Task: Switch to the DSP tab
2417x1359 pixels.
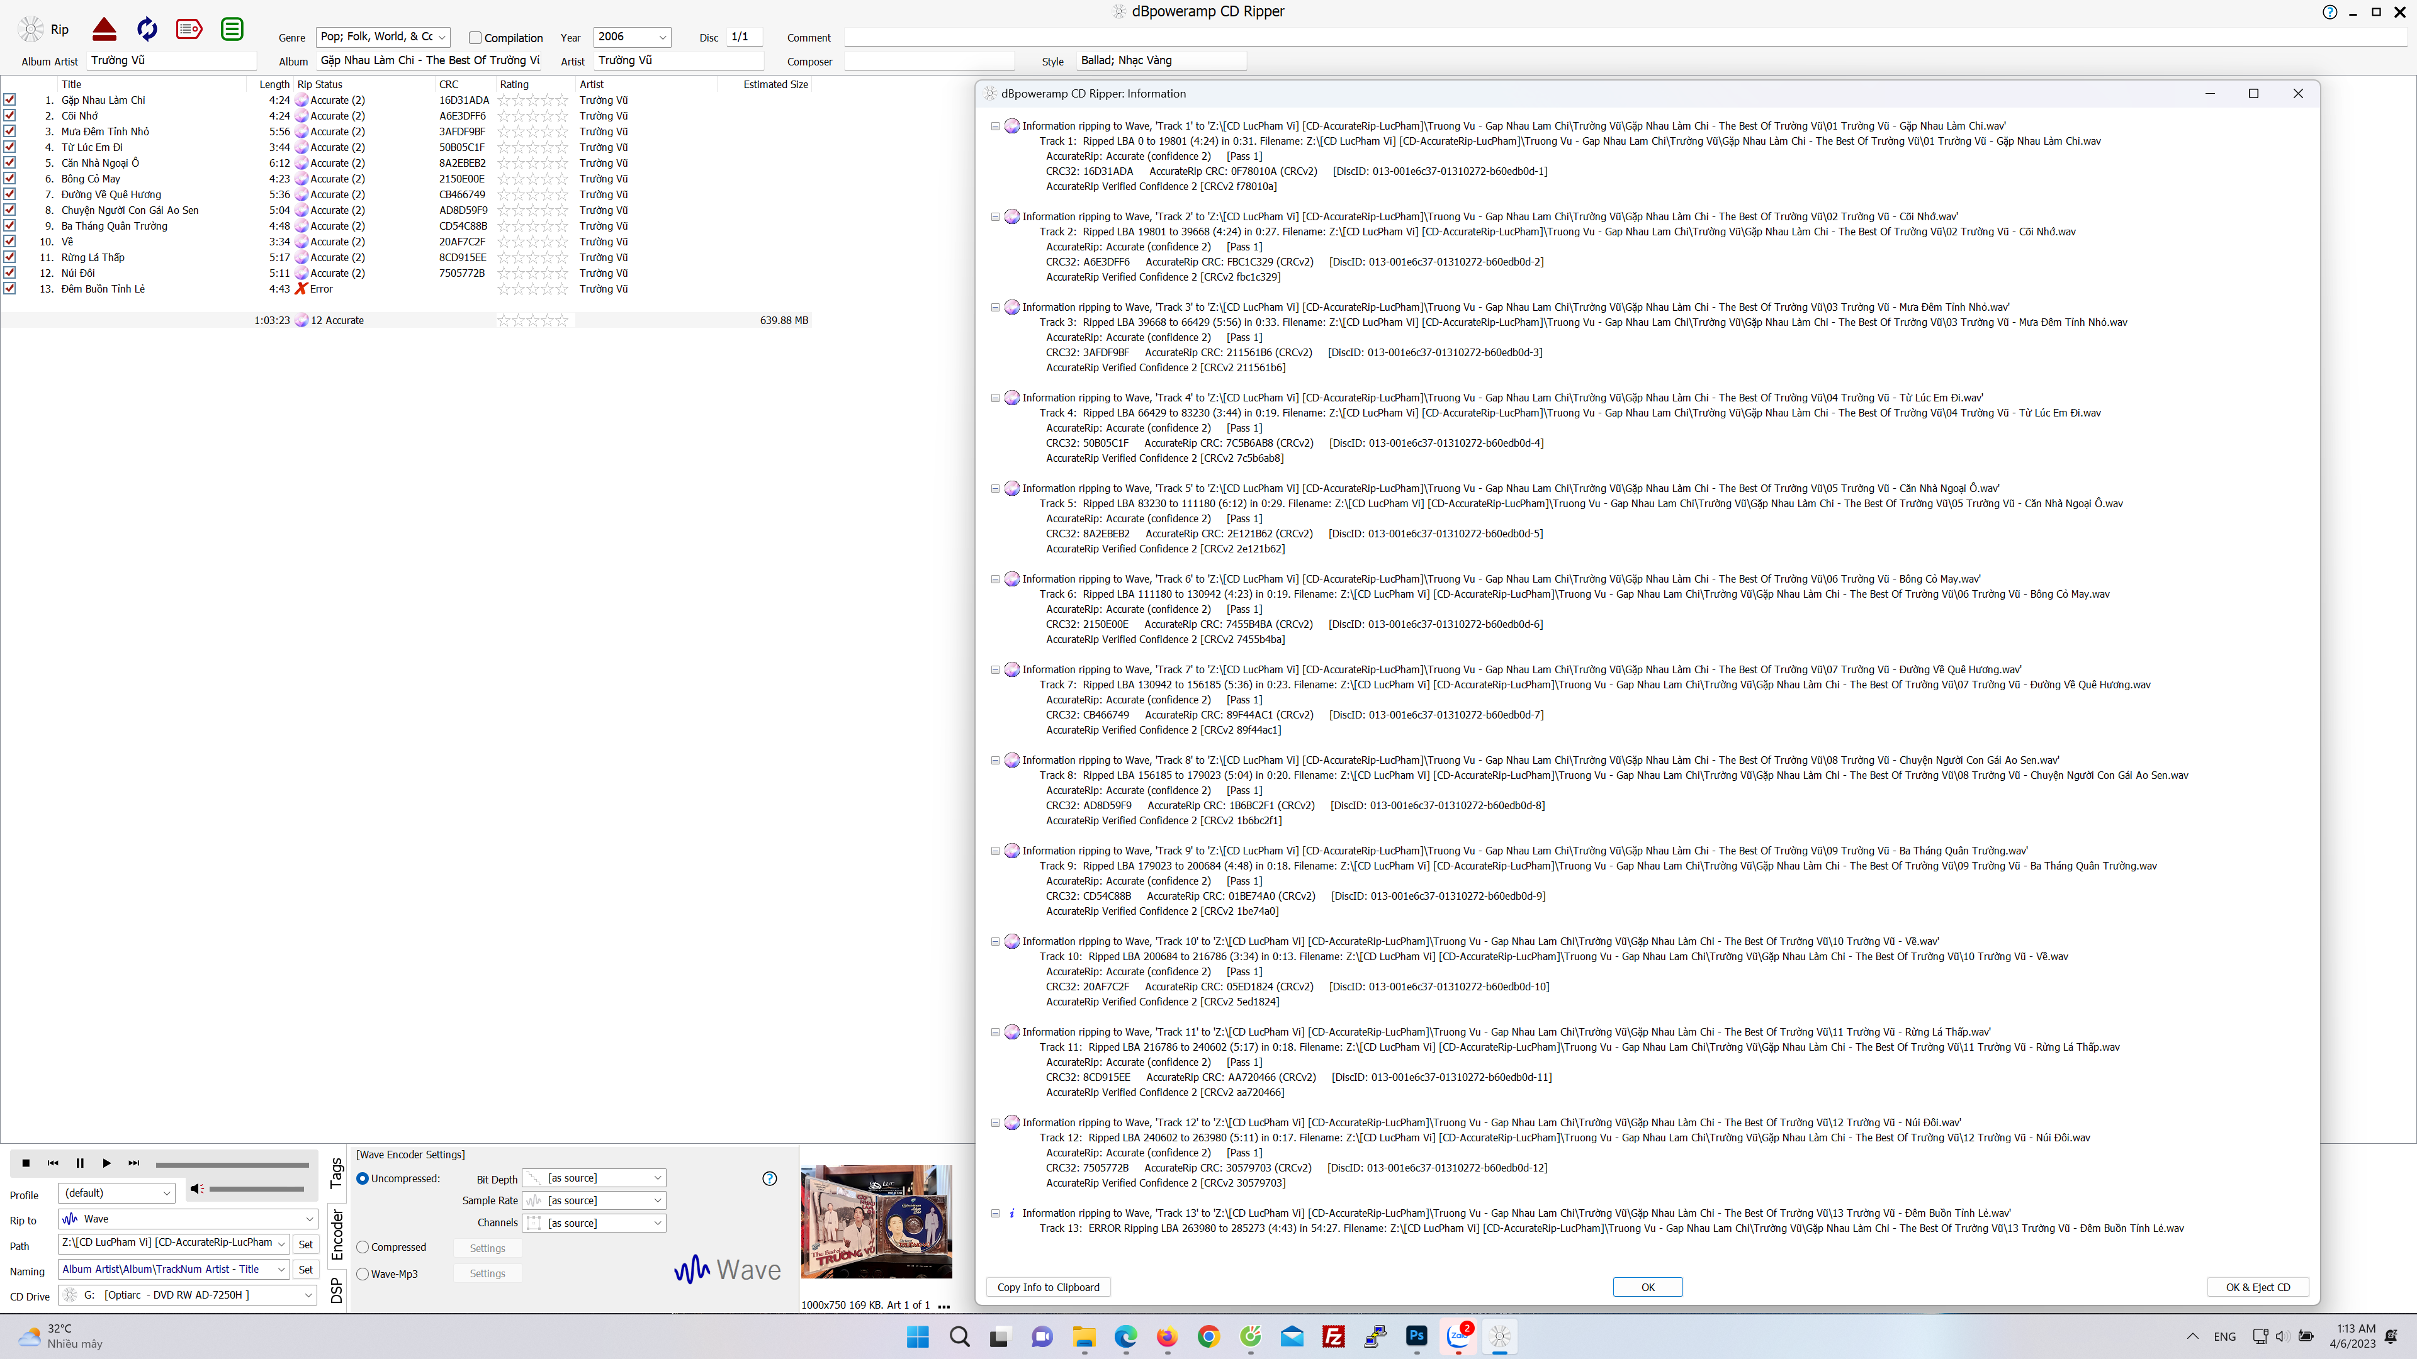Action: click(337, 1290)
